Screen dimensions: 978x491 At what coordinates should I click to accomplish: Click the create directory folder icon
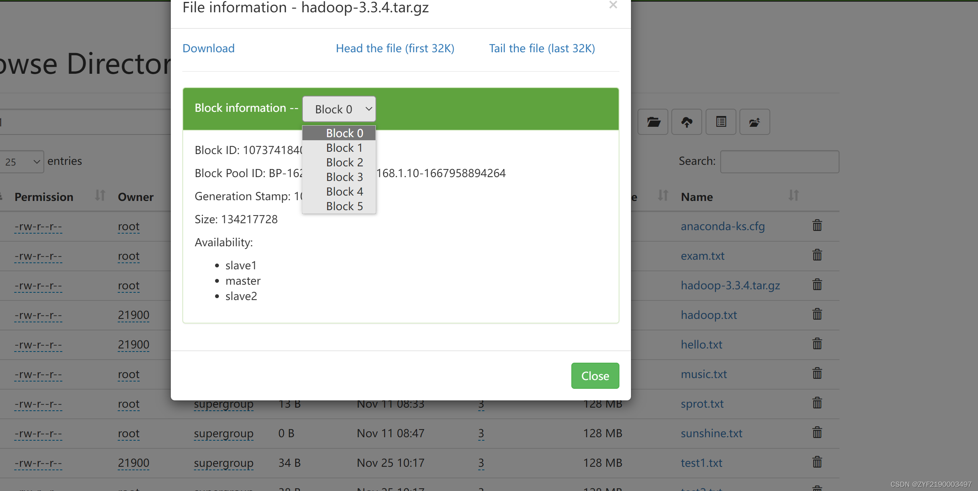point(754,122)
